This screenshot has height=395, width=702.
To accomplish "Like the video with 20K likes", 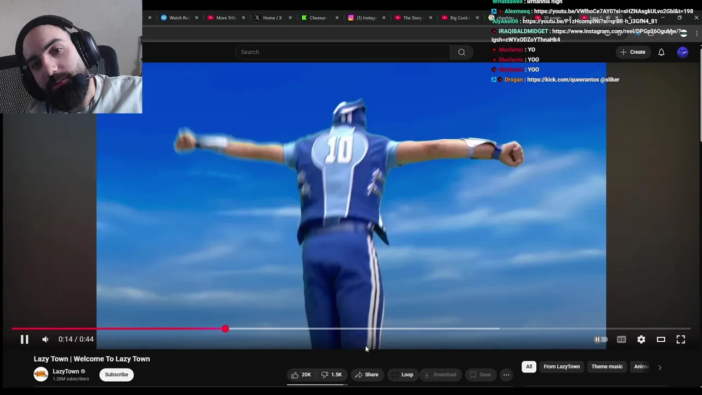I will pos(301,375).
